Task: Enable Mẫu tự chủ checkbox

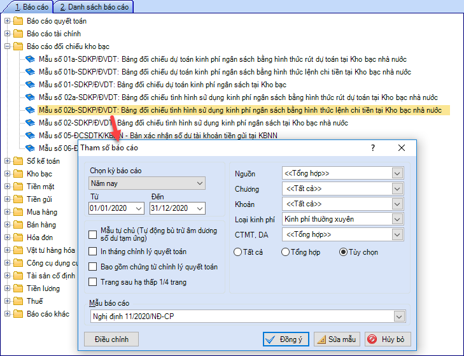Action: pyautogui.click(x=93, y=234)
